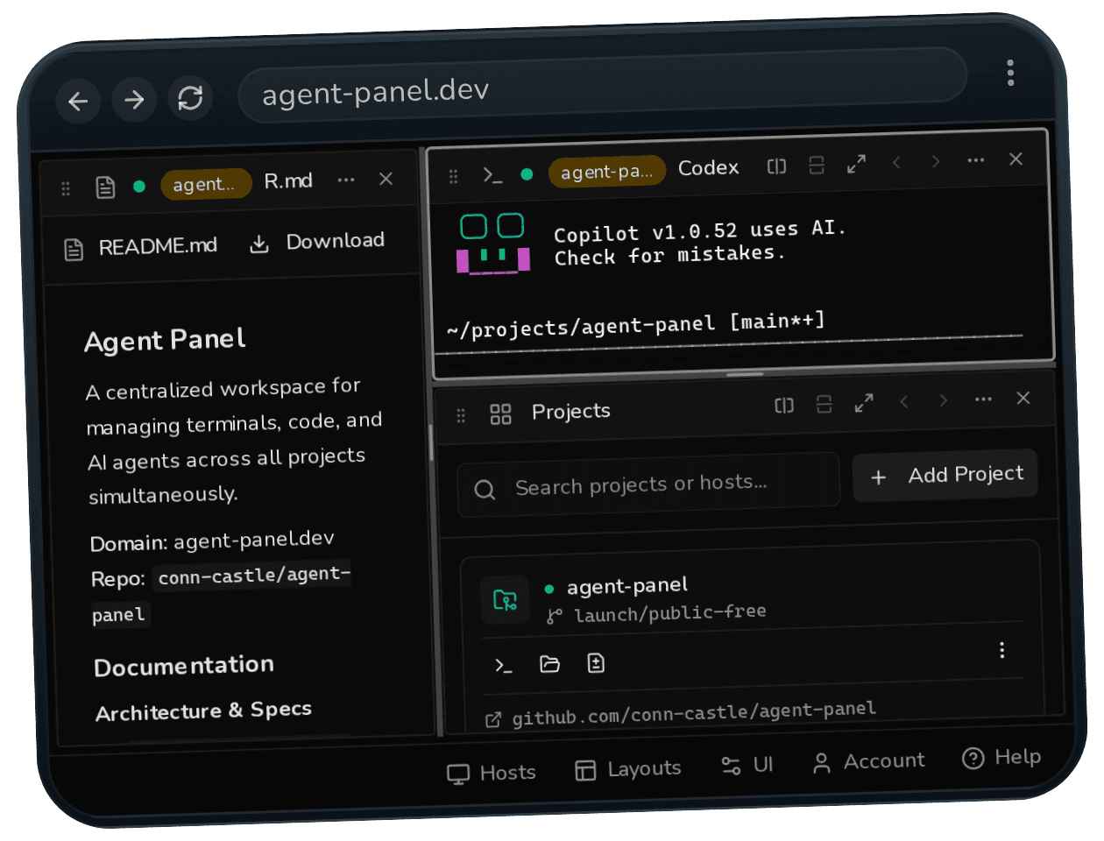Click the Architecture & Specs heading

pyautogui.click(x=203, y=710)
